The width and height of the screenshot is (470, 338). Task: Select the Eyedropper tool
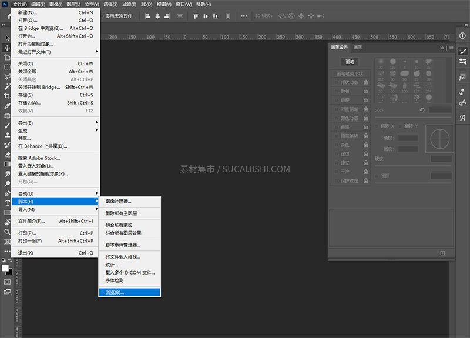(x=8, y=106)
